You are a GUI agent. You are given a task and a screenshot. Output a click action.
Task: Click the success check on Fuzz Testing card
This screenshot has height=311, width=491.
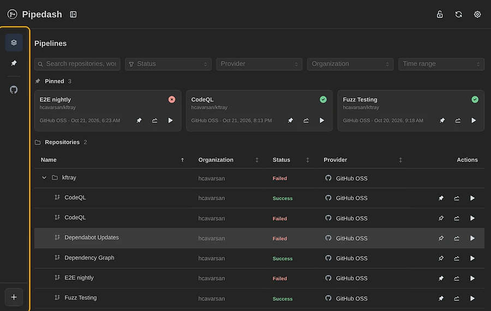click(x=475, y=99)
